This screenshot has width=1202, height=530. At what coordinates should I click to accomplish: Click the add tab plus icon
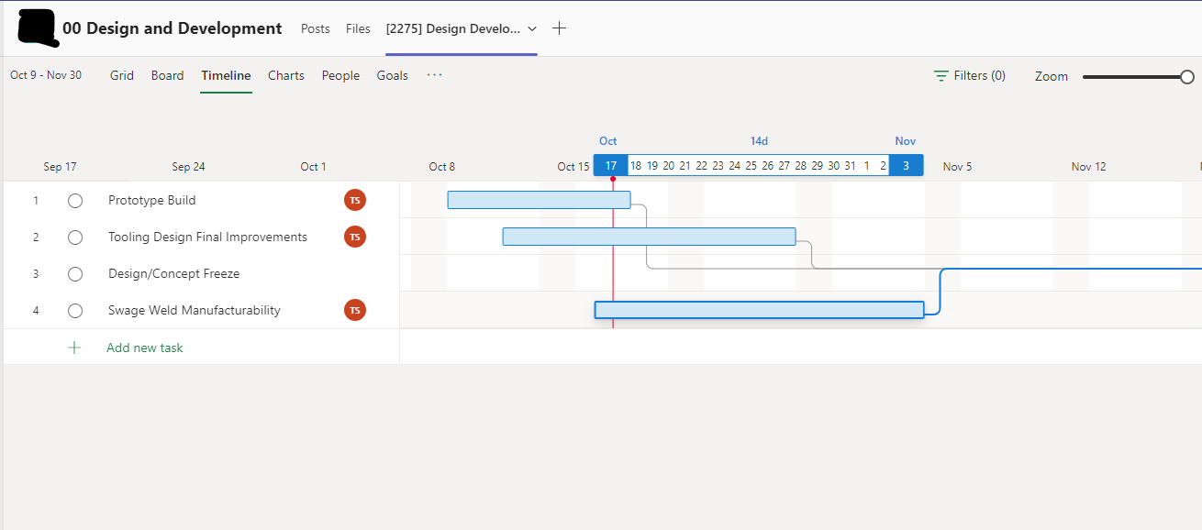(x=559, y=28)
